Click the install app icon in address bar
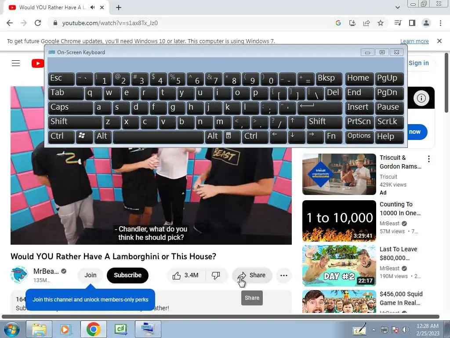 pyautogui.click(x=352, y=23)
